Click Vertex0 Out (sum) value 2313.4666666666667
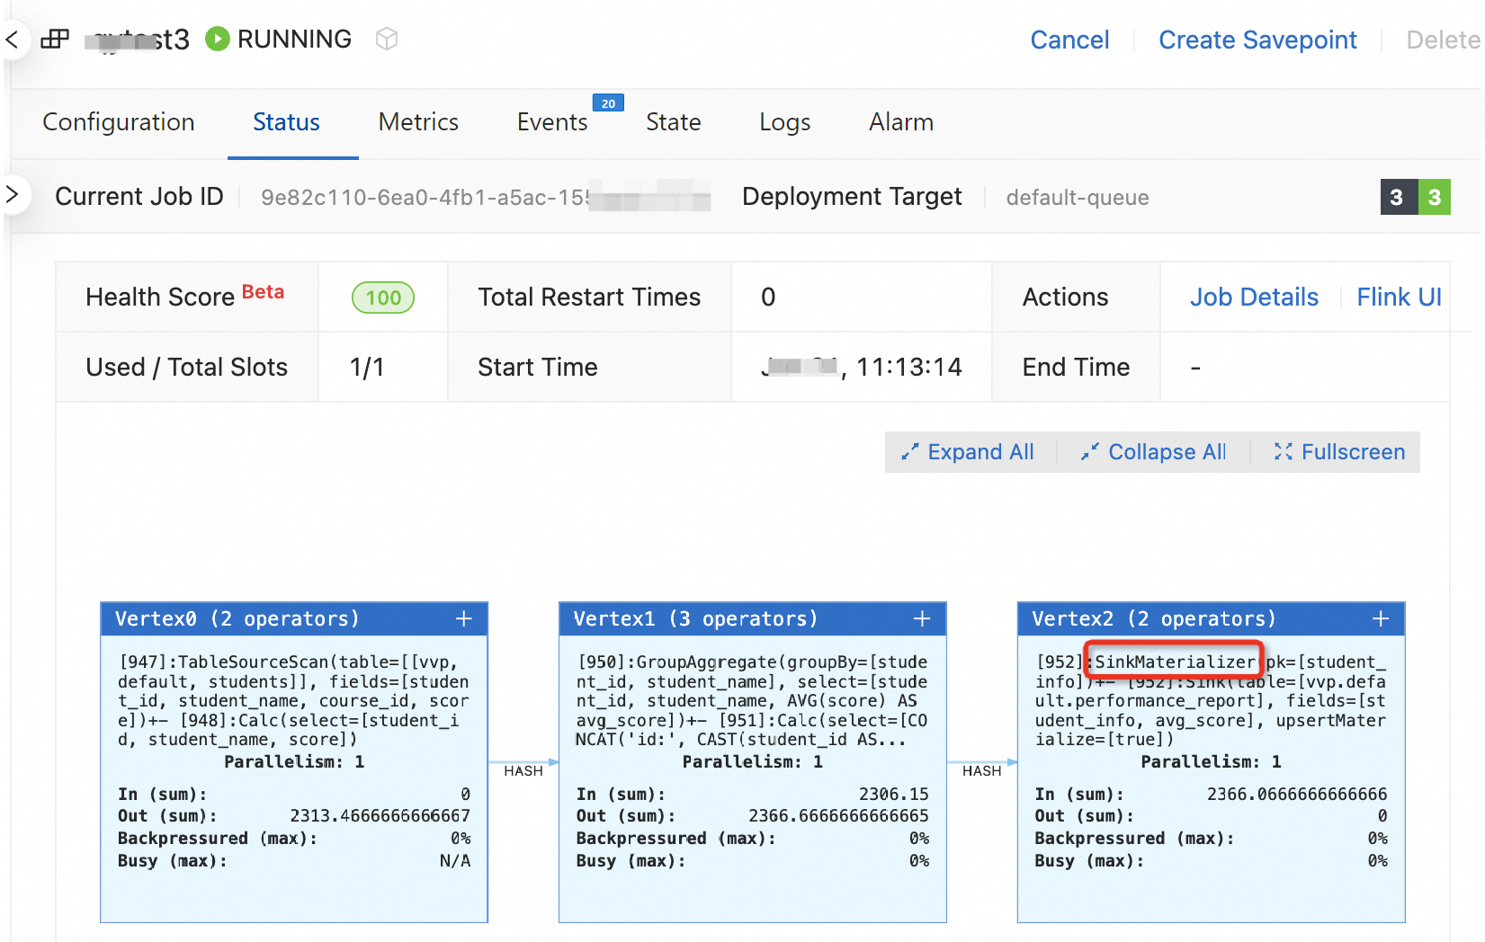The height and width of the screenshot is (942, 1485). [380, 816]
